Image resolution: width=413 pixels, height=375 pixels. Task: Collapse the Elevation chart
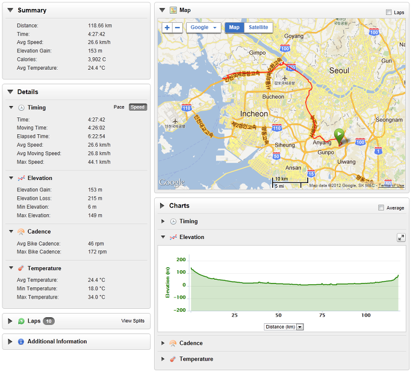click(x=163, y=237)
